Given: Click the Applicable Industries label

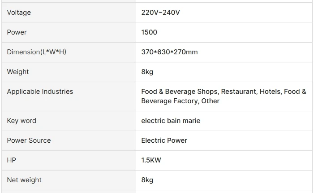Looking at the screenshot, I should 40,92.
